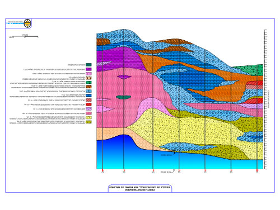Click the olive green bottom legend swatch

tap(88, 122)
